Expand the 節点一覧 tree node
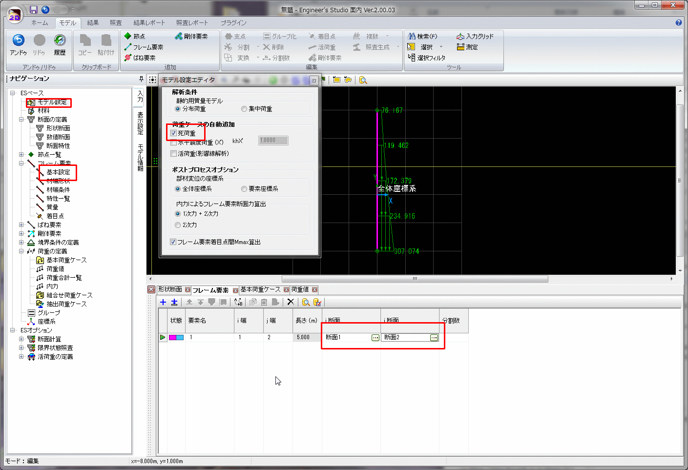Viewport: 688px width, 470px height. pos(21,154)
